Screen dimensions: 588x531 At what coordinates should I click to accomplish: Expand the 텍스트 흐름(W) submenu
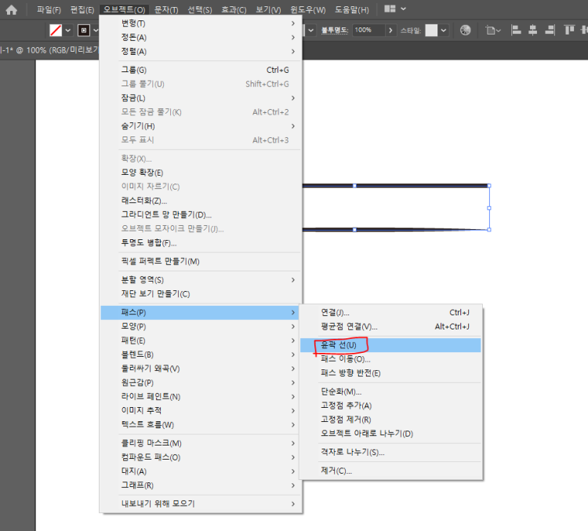(x=201, y=424)
